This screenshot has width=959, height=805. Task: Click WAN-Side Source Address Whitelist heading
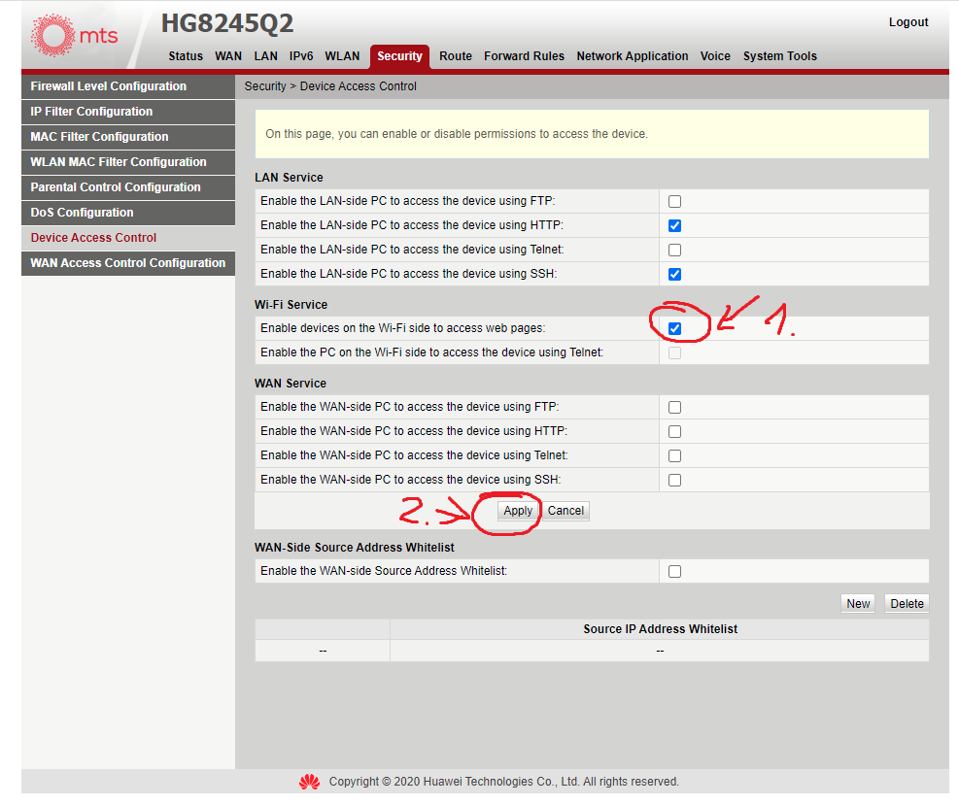click(x=355, y=548)
